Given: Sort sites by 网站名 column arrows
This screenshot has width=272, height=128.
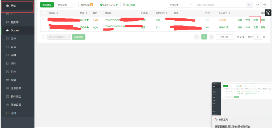Looking at the screenshot, I should point(57,13).
